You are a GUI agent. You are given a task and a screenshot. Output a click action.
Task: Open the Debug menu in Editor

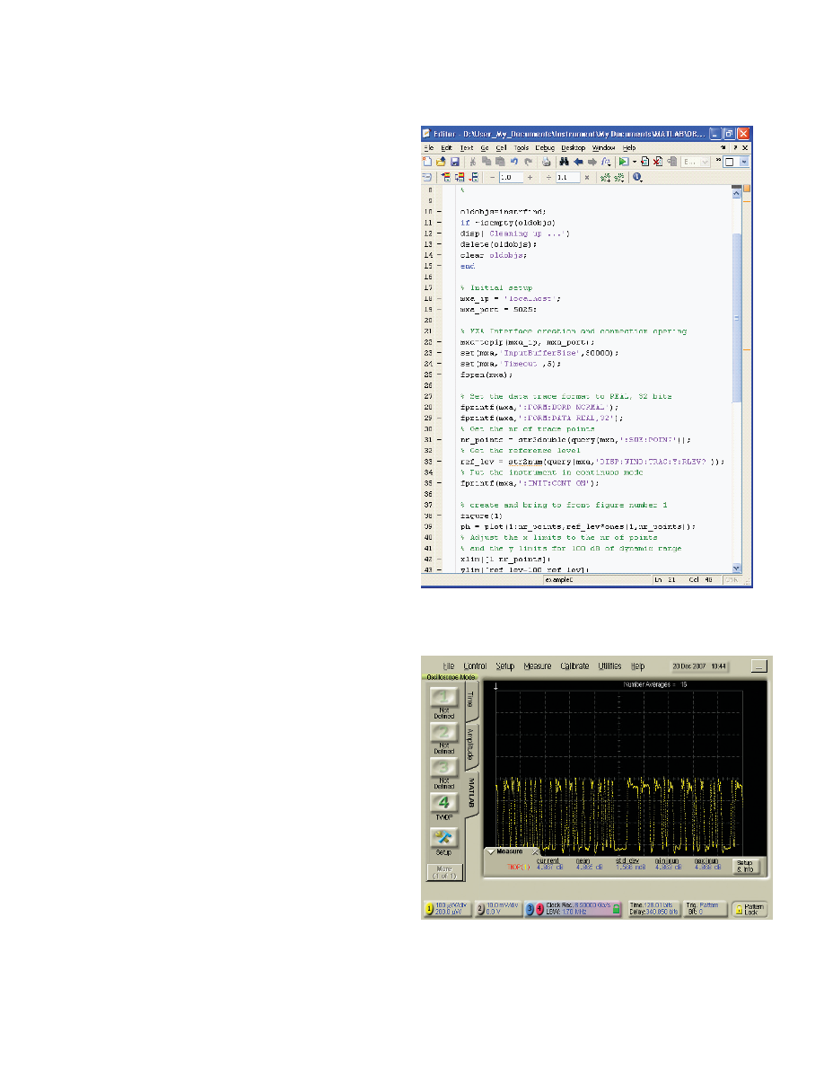tap(545, 147)
